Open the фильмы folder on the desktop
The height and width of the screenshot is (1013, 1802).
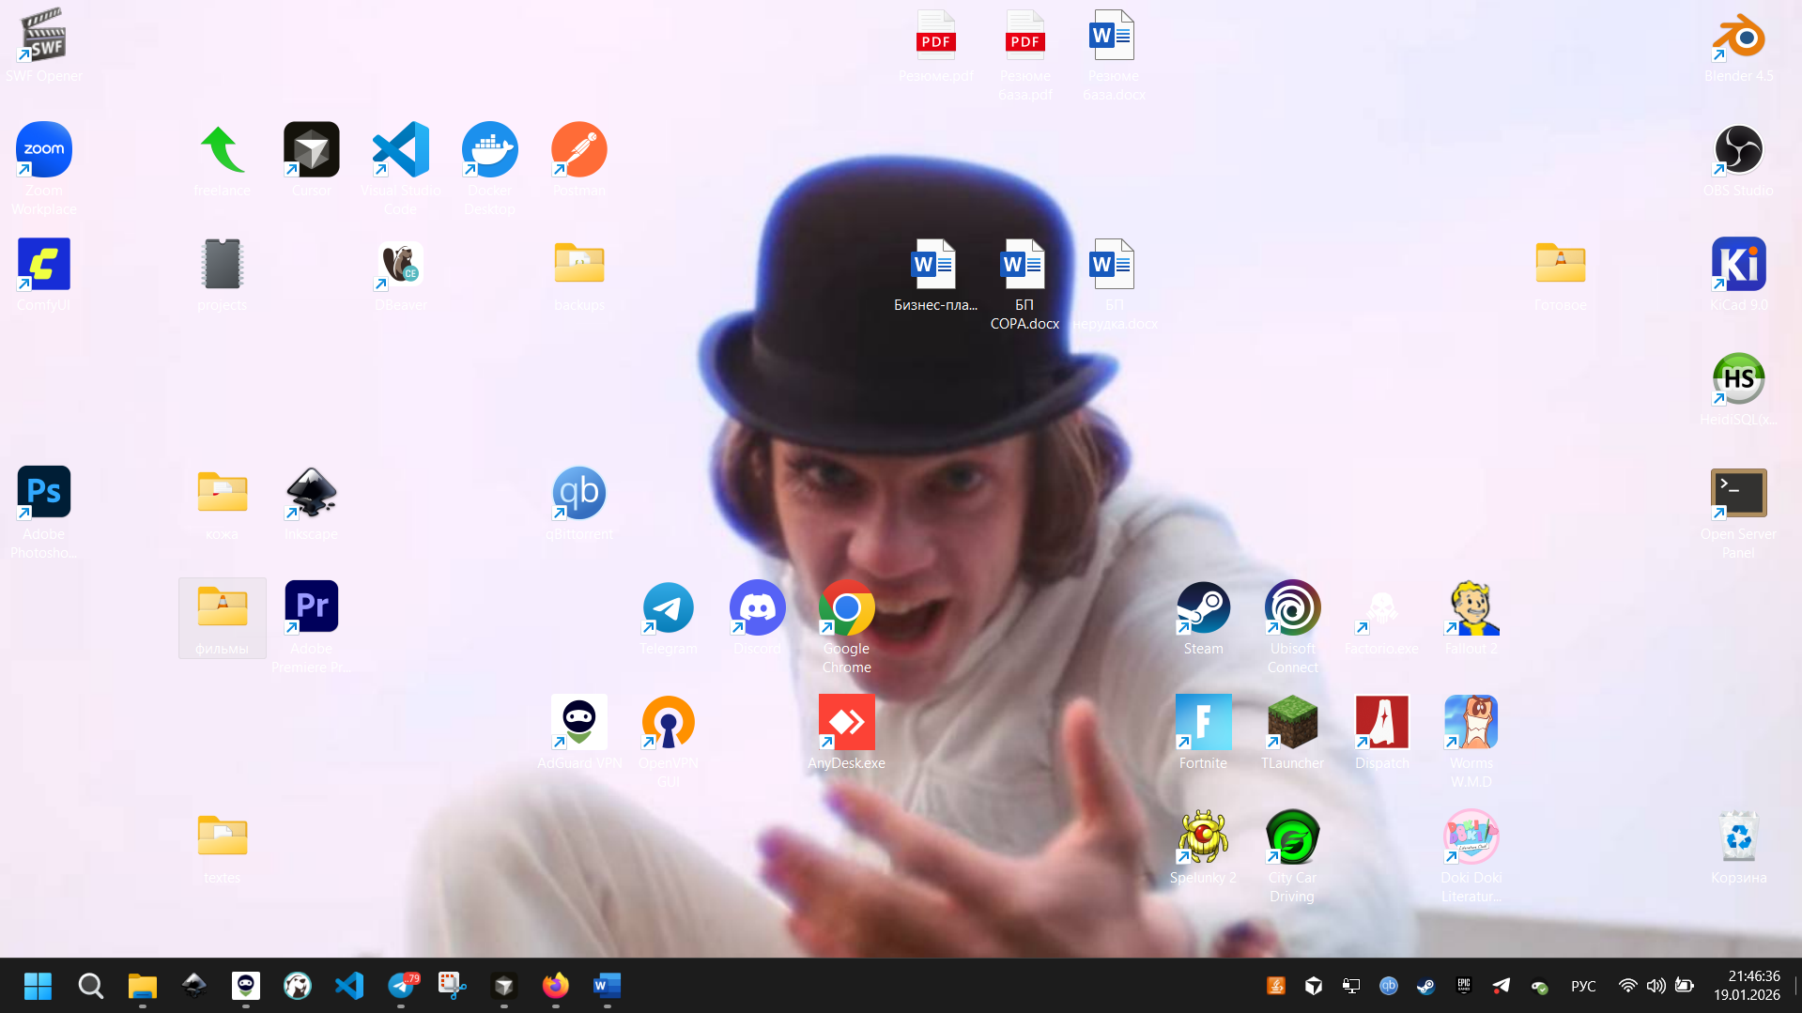coord(222,608)
